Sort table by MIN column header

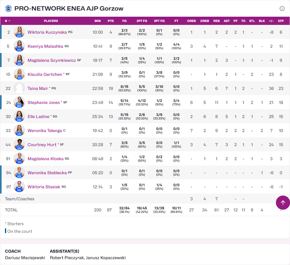pos(98,21)
